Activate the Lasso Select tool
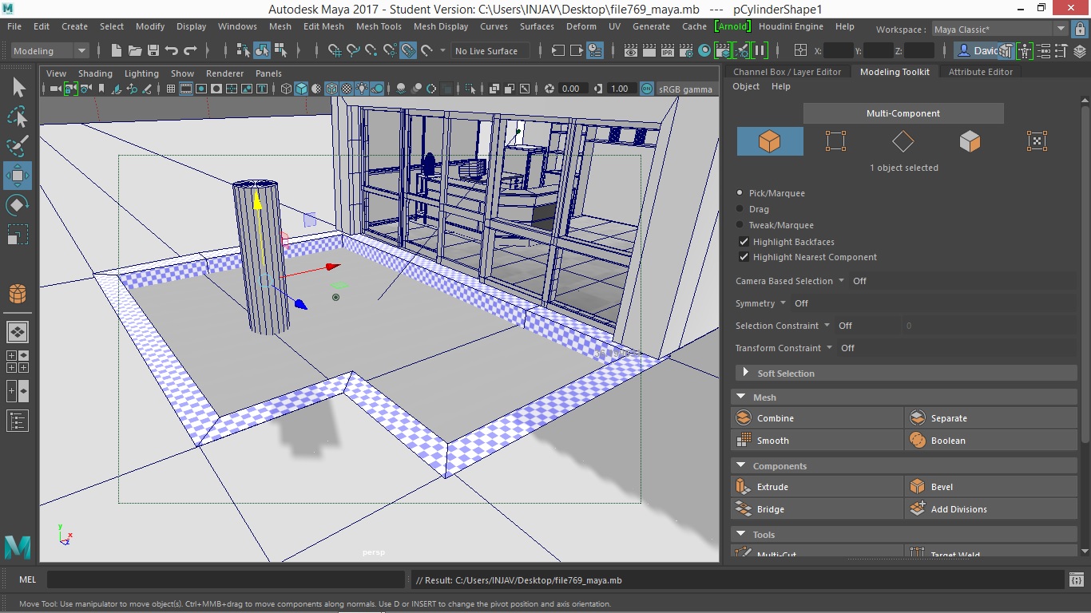 coord(18,117)
